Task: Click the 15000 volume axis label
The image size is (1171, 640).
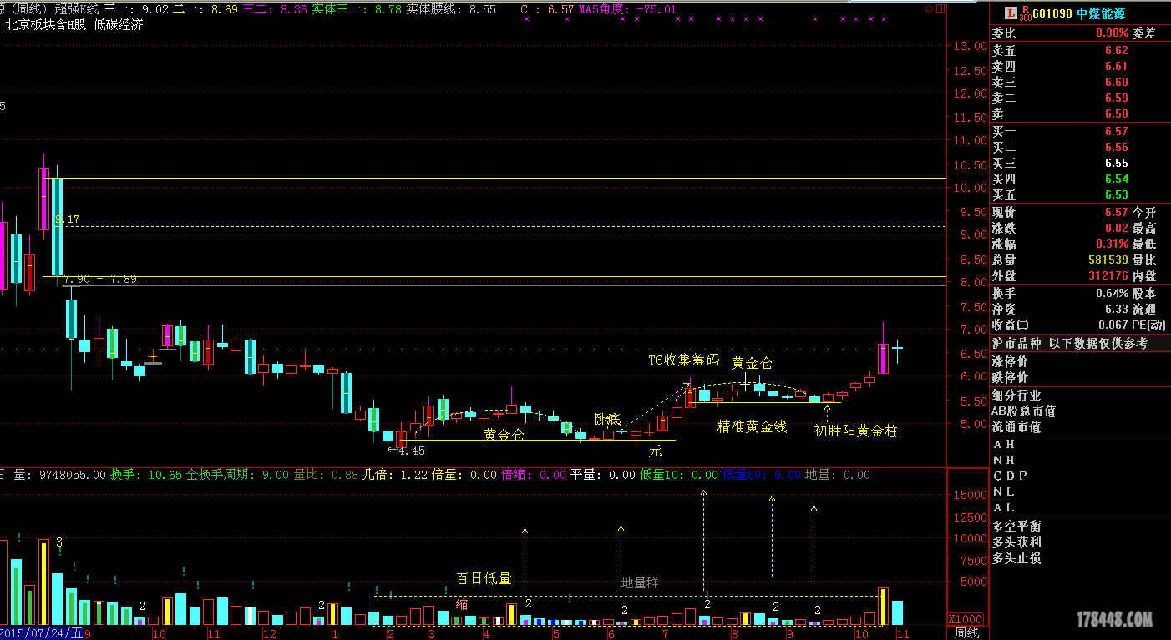Action: (x=969, y=495)
